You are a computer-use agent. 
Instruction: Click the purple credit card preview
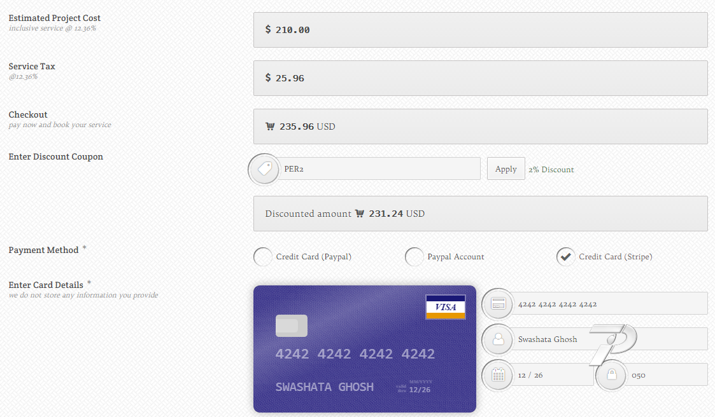point(365,349)
